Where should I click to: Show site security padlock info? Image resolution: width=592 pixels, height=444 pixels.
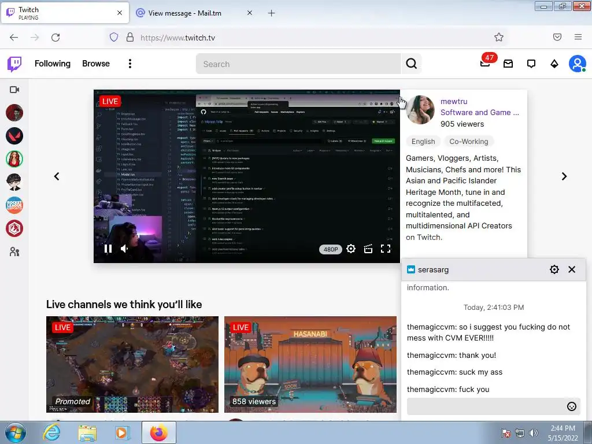[130, 37]
